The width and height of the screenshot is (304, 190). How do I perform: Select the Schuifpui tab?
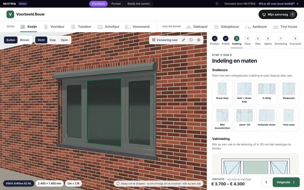tap(108, 27)
